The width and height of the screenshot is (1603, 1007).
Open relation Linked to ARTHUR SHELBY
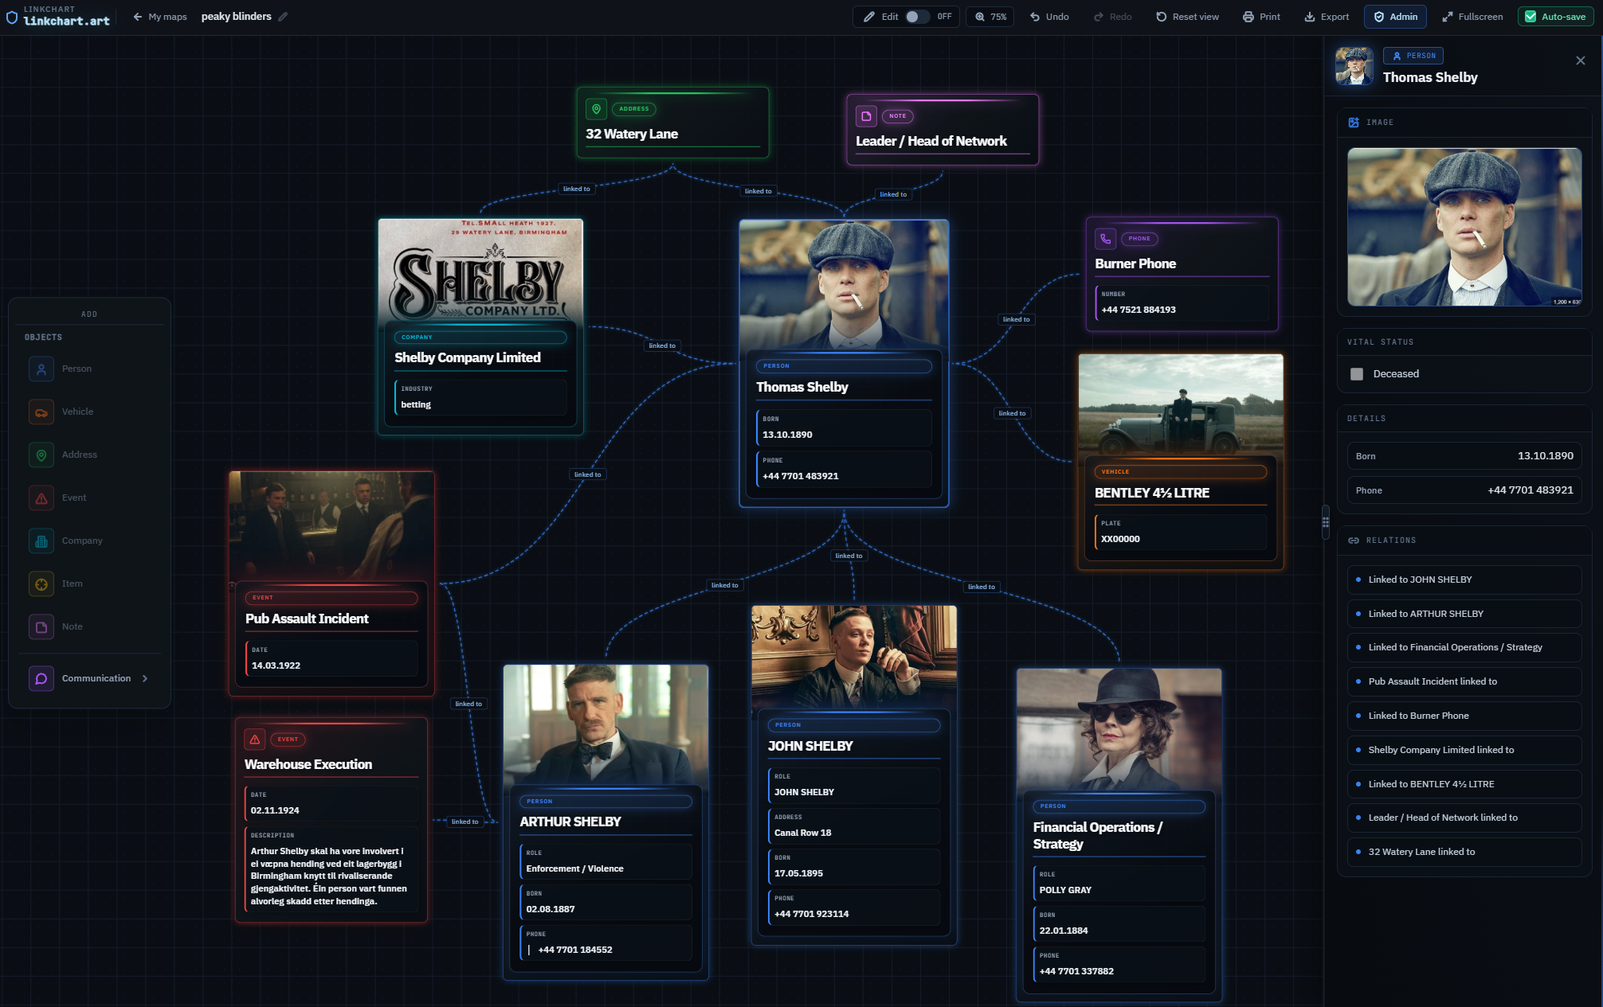(1464, 614)
